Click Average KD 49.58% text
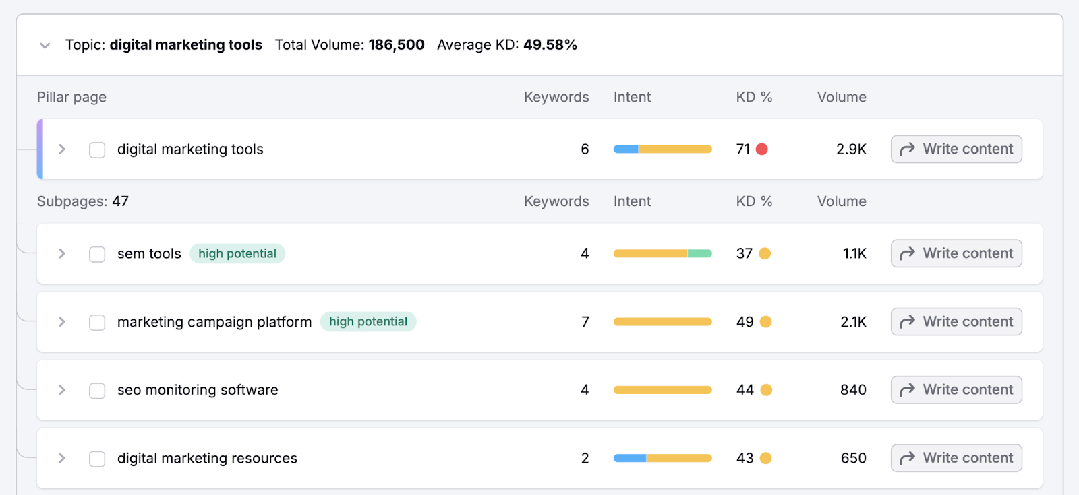1079x495 pixels. pyautogui.click(x=507, y=45)
